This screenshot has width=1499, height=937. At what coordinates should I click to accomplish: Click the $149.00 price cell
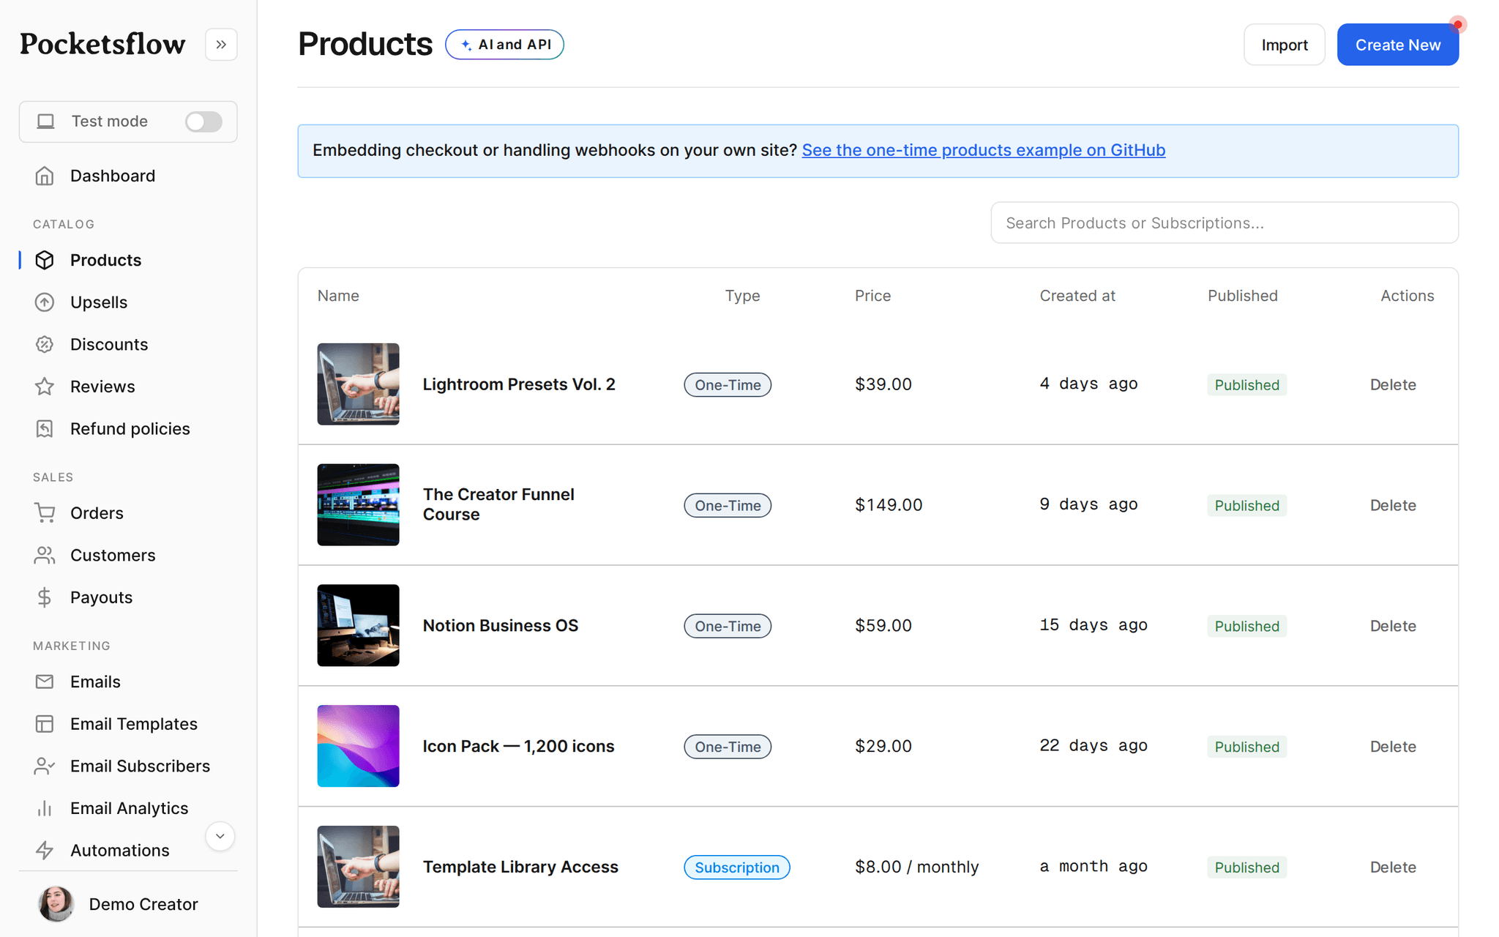pyautogui.click(x=889, y=505)
